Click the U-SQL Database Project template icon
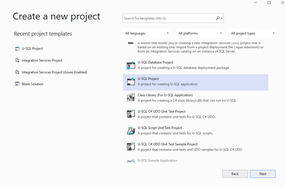 [131, 65]
